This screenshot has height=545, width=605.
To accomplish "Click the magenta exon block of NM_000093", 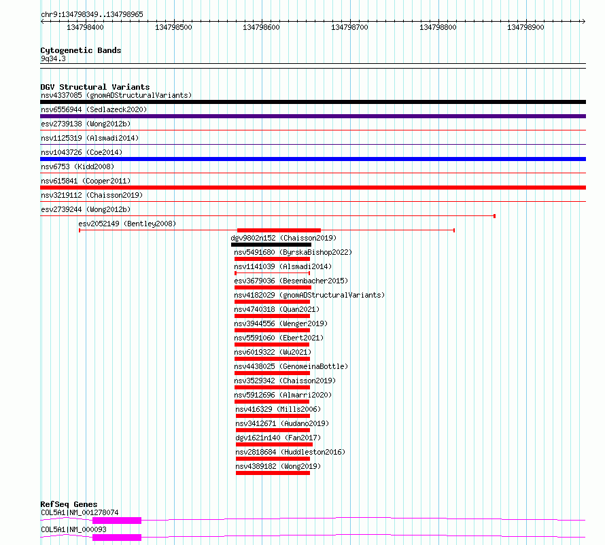I will coord(117,538).
